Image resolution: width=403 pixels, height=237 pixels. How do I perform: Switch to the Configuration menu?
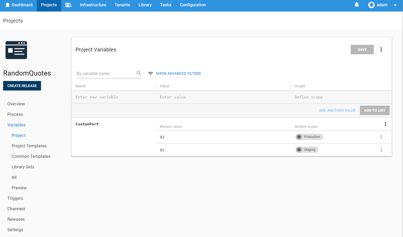coord(193,5)
